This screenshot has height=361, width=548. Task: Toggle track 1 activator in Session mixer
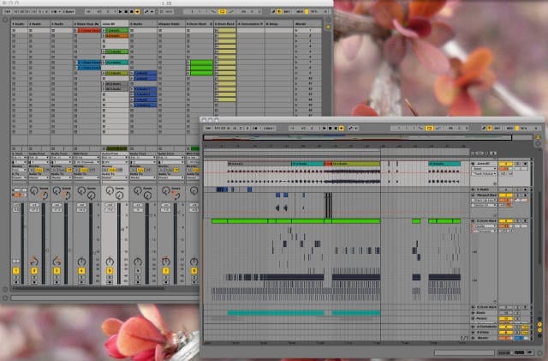coord(15,271)
